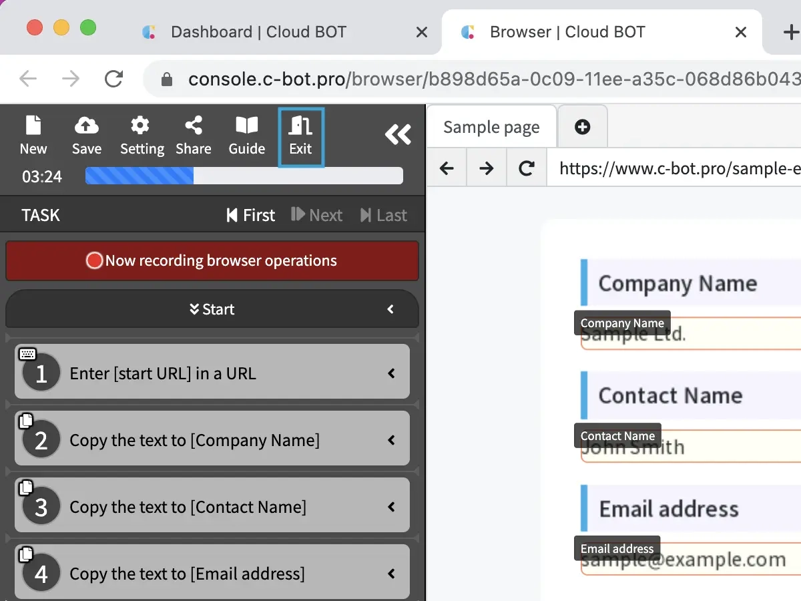The width and height of the screenshot is (801, 601).
Task: Switch to Dashboard | Cloud BOT tab
Action: 258,32
